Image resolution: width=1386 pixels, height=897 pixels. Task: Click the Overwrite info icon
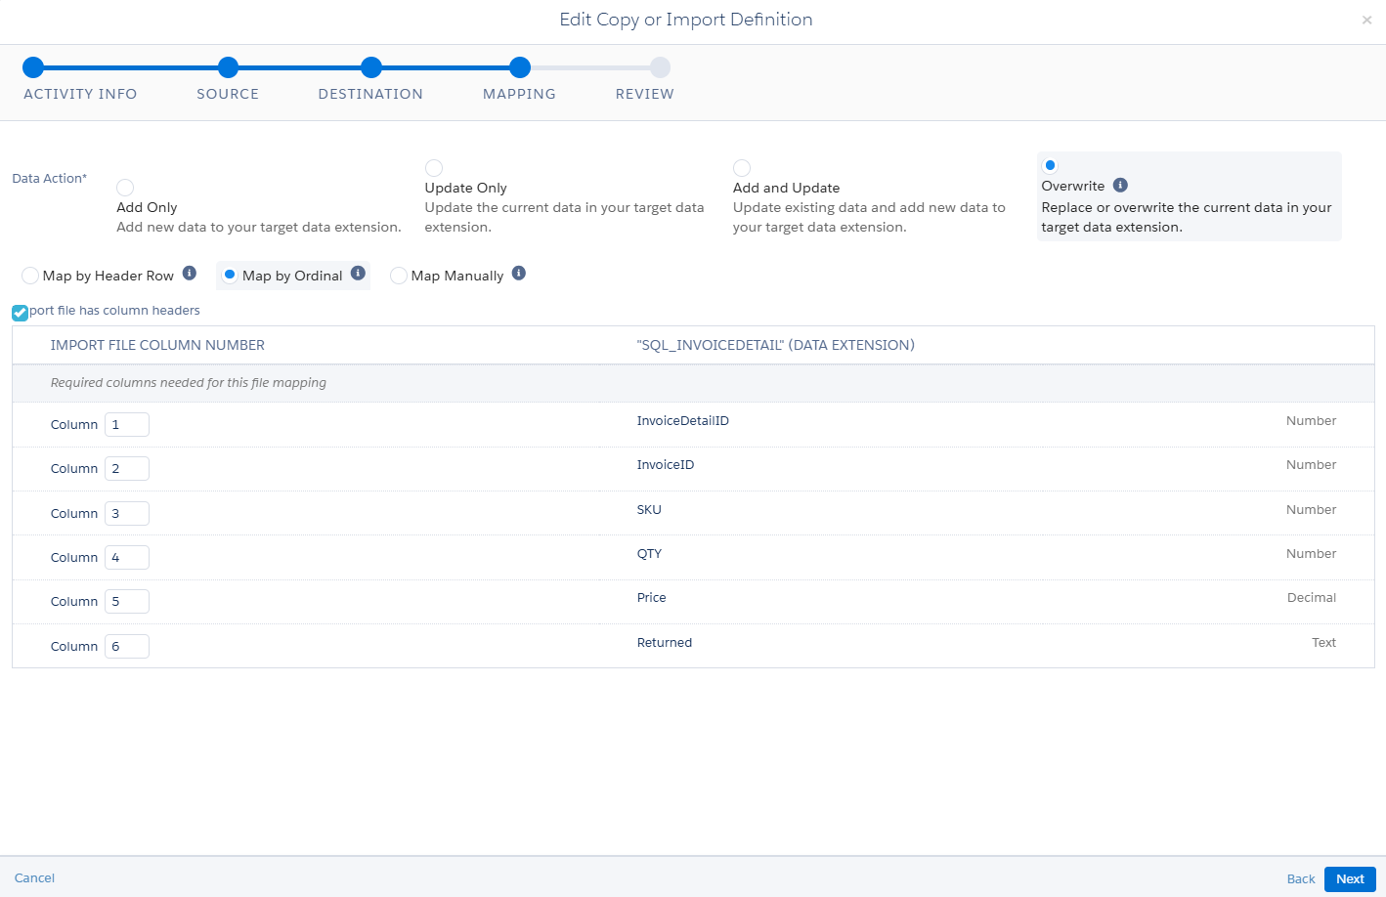(x=1120, y=186)
